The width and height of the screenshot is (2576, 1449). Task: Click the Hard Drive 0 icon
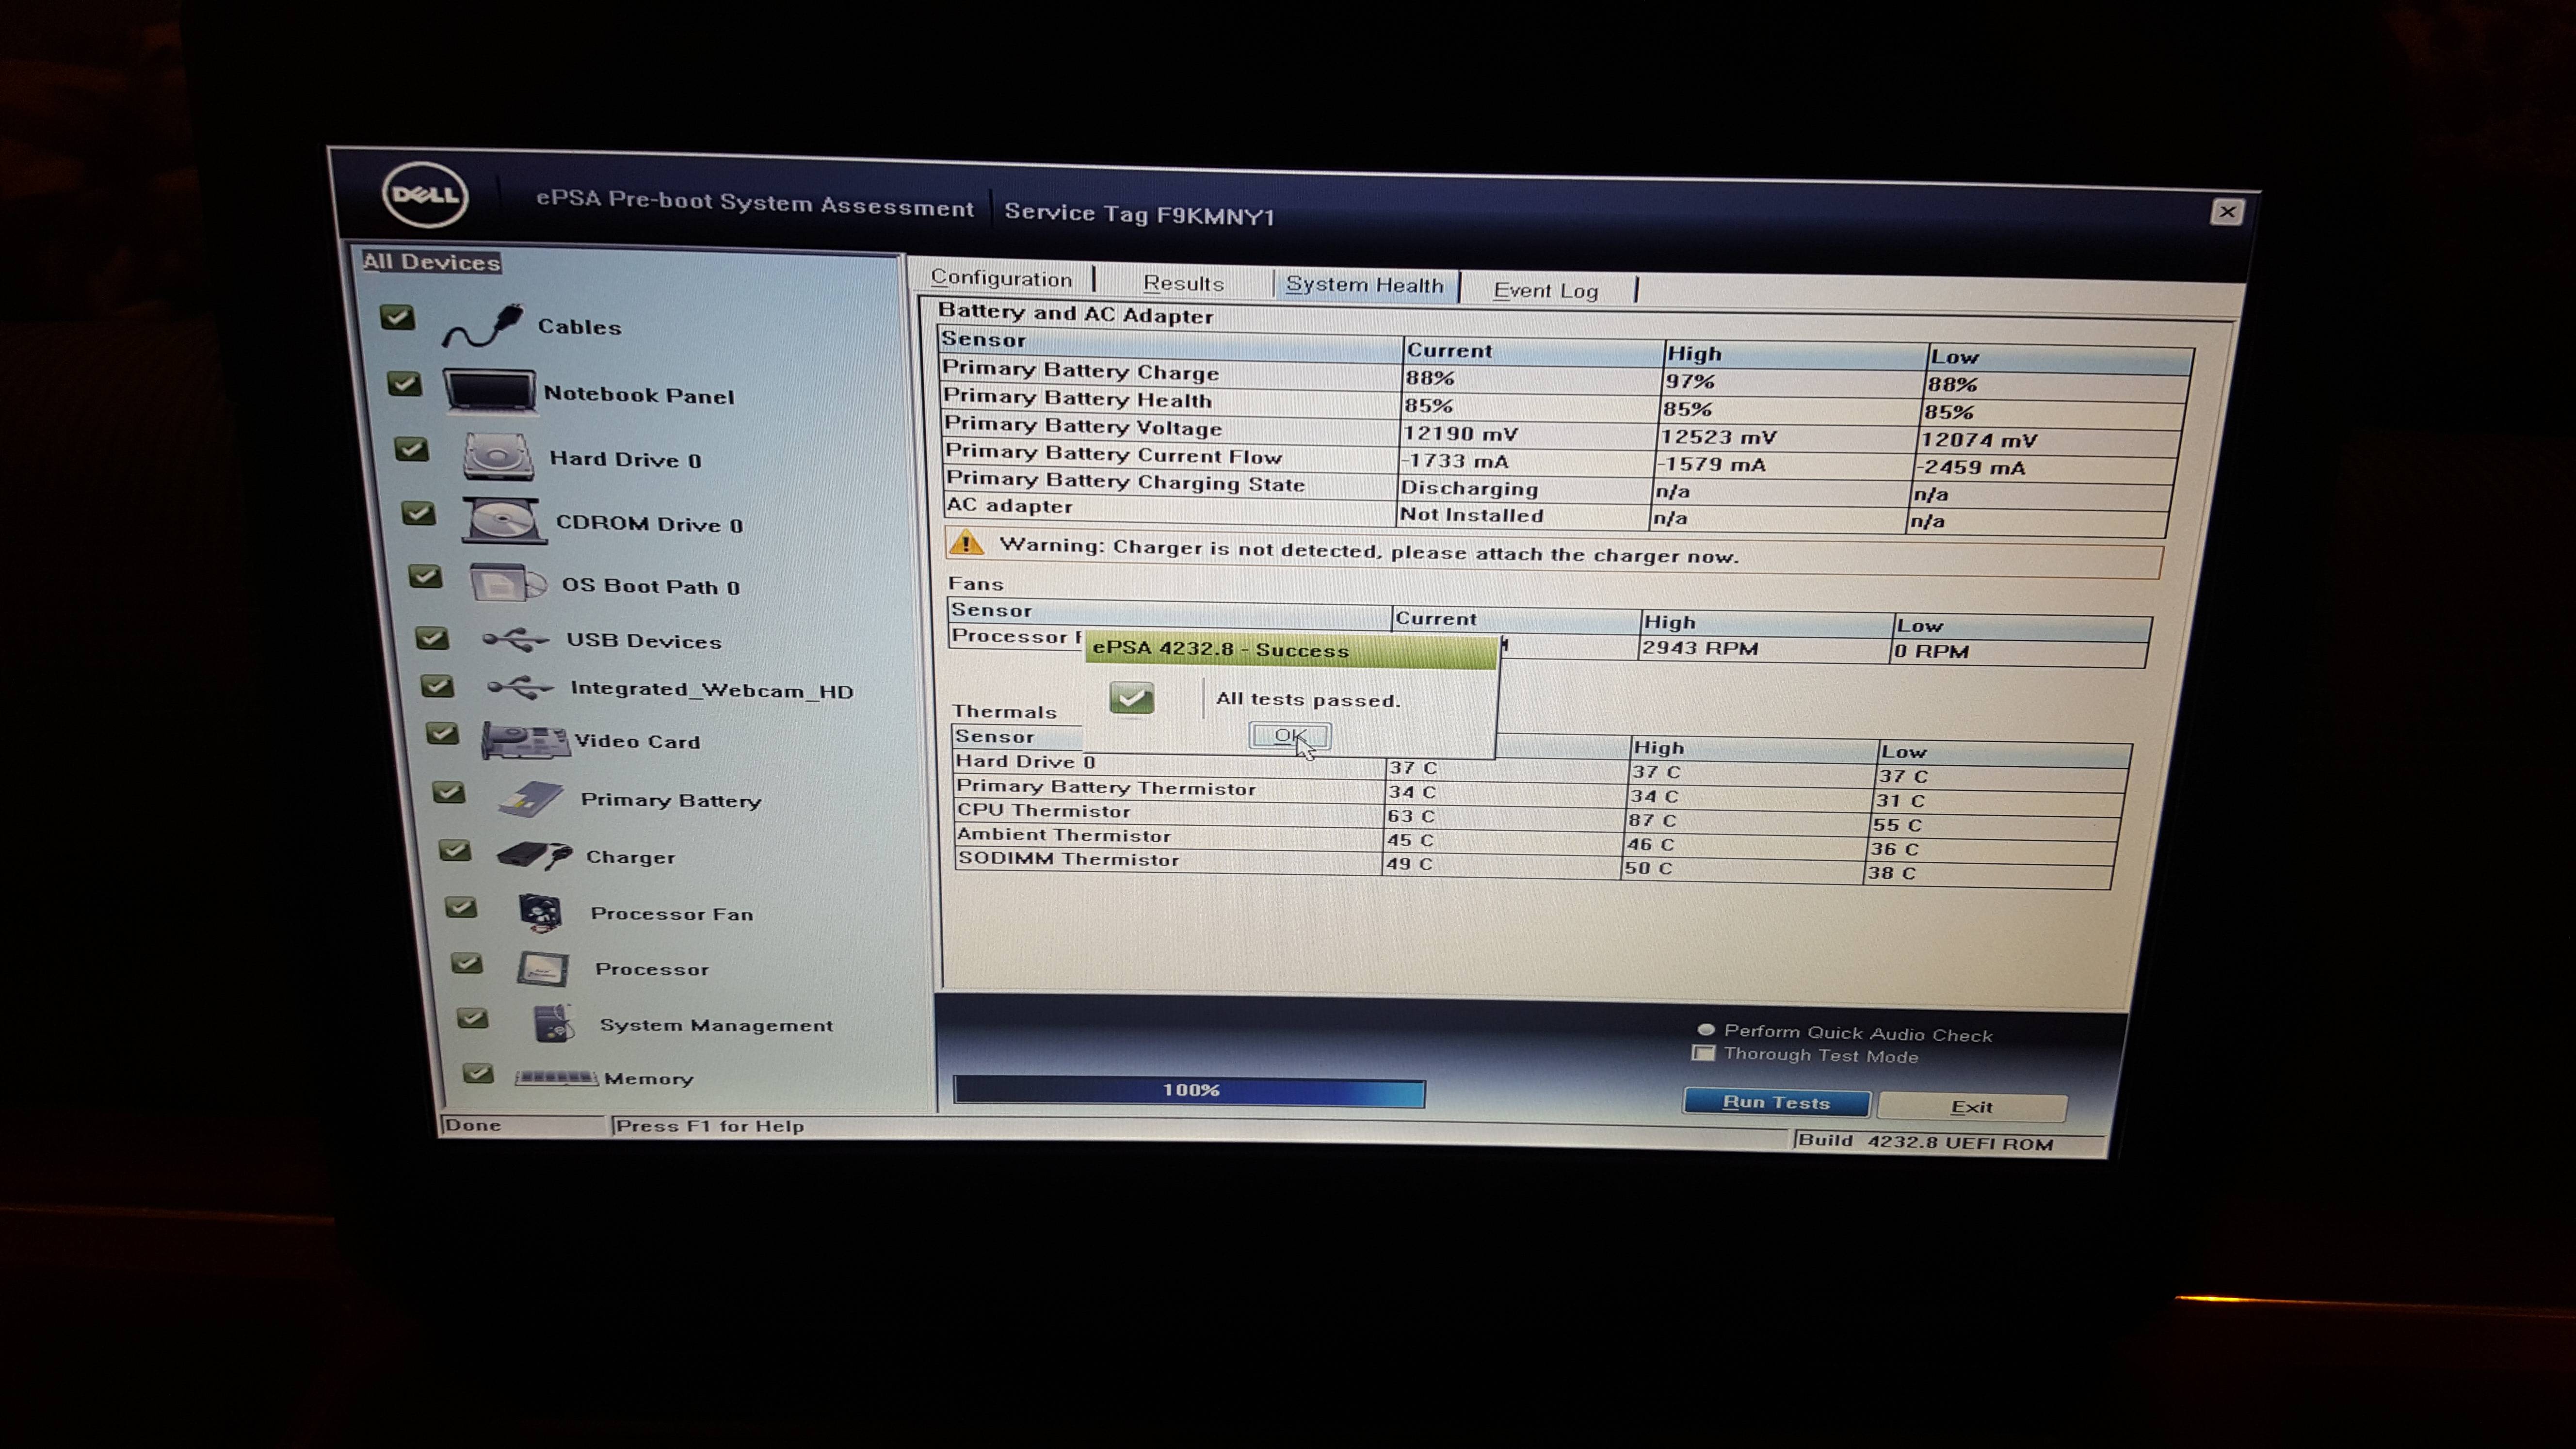point(498,457)
